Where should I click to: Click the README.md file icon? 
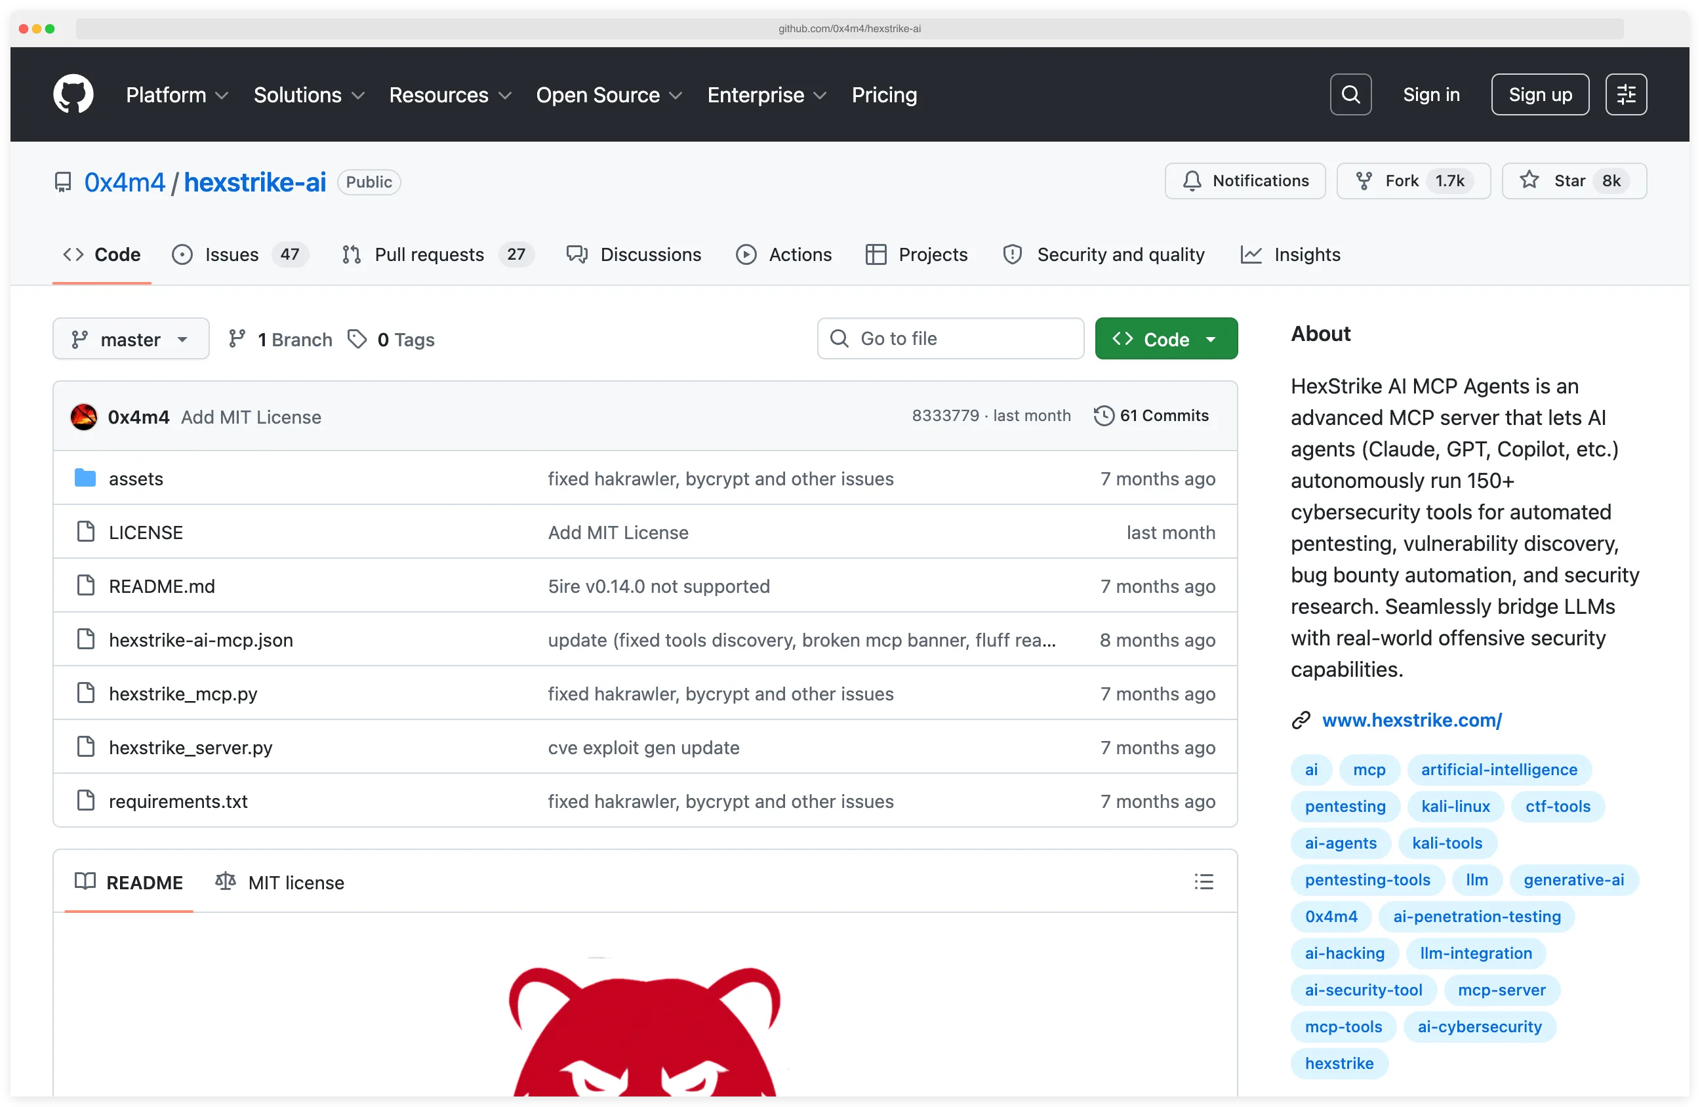(86, 585)
